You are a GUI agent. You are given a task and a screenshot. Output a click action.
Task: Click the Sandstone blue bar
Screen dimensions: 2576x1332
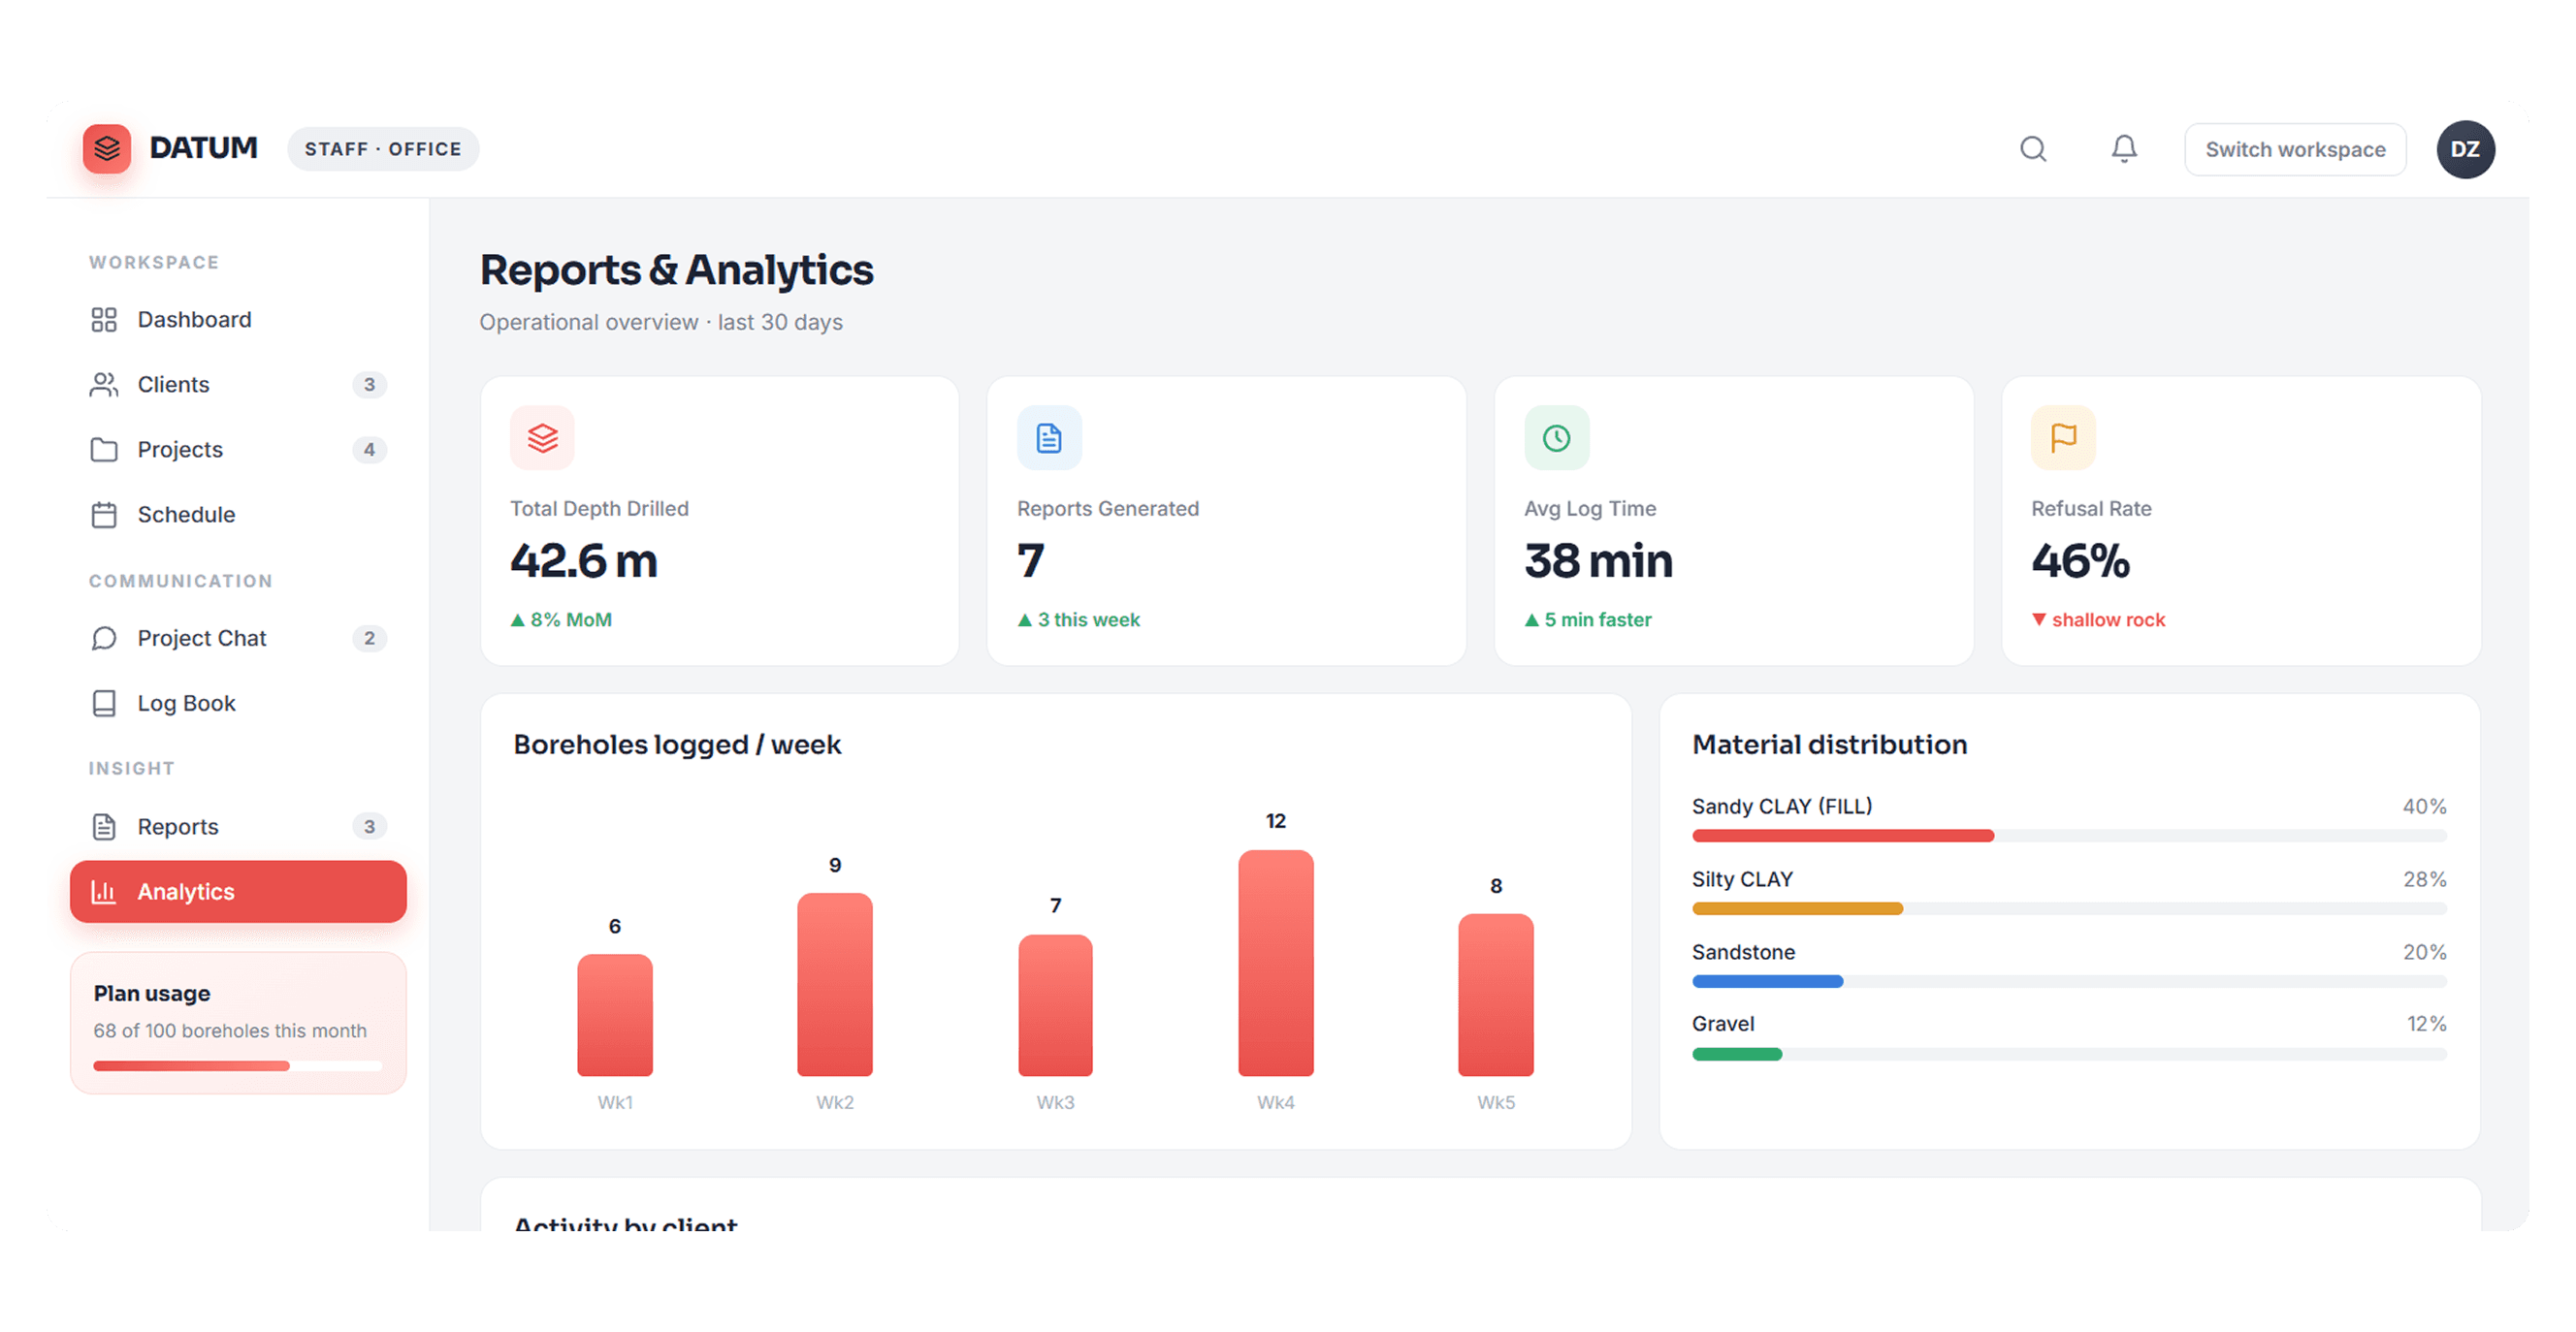point(1767,981)
